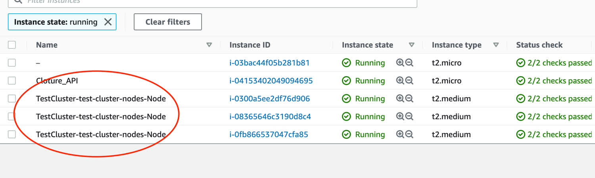The image size is (595, 178).
Task: Click zoom-in filter icon on Cloture_API row
Action: point(400,81)
